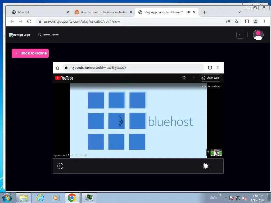The height and width of the screenshot is (203, 271).
Task: Reload the page
Action: (x=29, y=21)
